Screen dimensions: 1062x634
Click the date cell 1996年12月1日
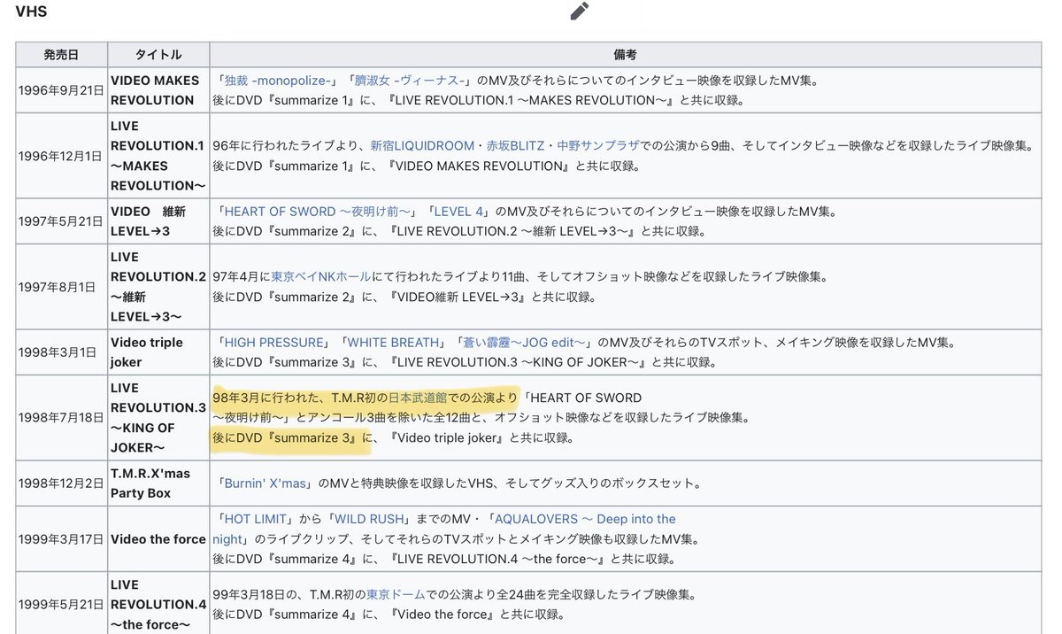pos(62,156)
